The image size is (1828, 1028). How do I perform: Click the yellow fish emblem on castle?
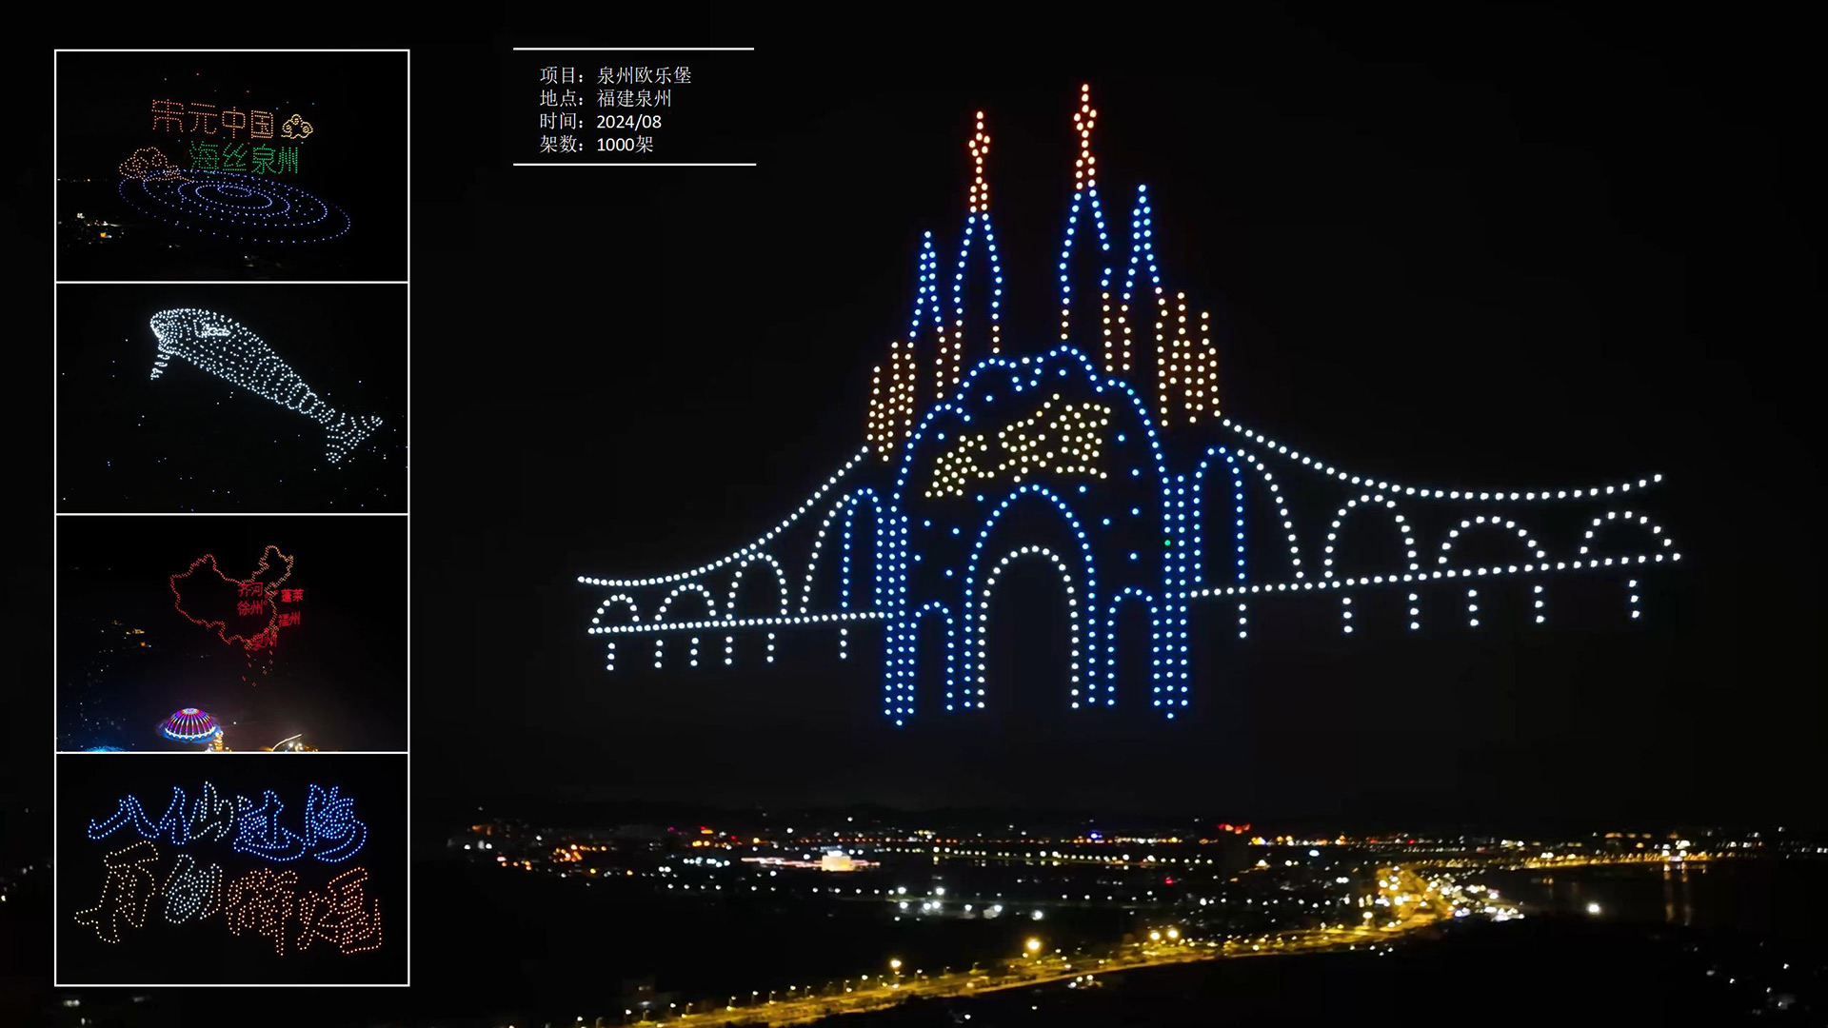pos(1021,445)
